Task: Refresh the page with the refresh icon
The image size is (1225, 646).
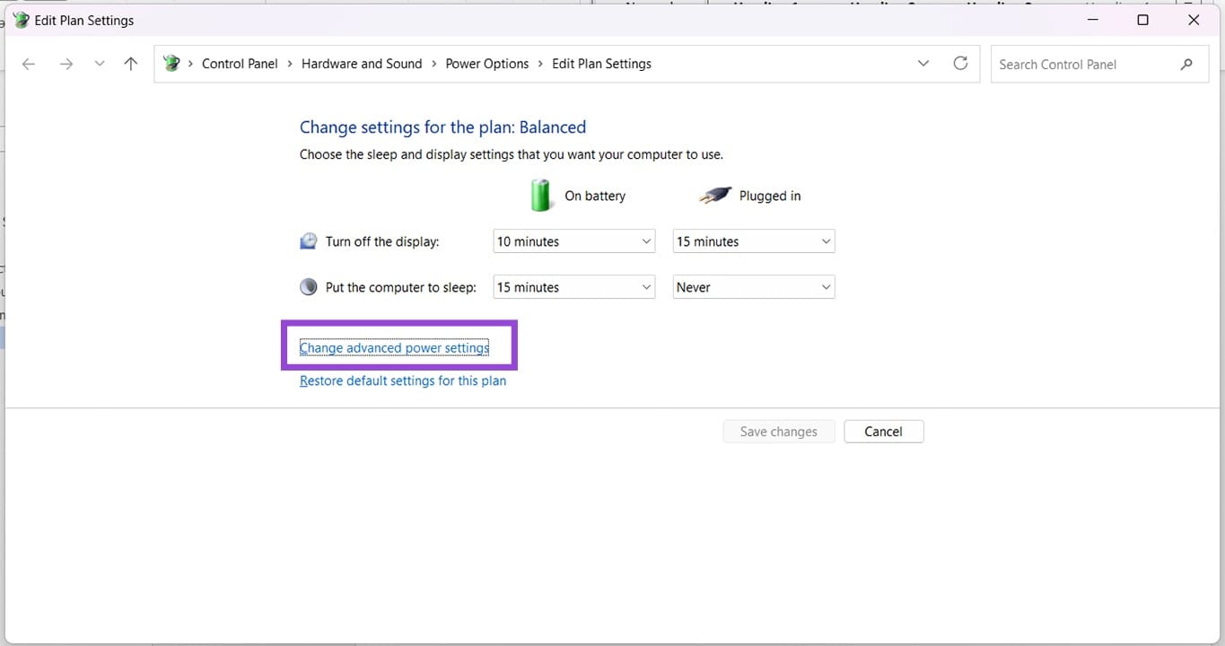Action: point(960,64)
